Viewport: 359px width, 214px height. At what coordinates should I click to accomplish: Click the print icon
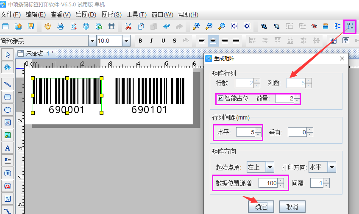[61, 26]
